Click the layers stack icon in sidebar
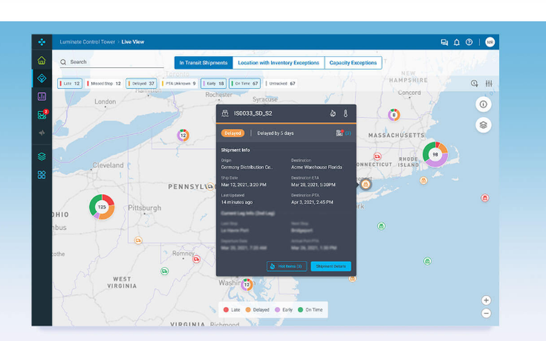 point(41,156)
